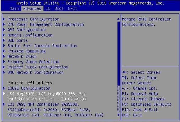Open the Boot tab
The image size is (180, 122).
59,8
